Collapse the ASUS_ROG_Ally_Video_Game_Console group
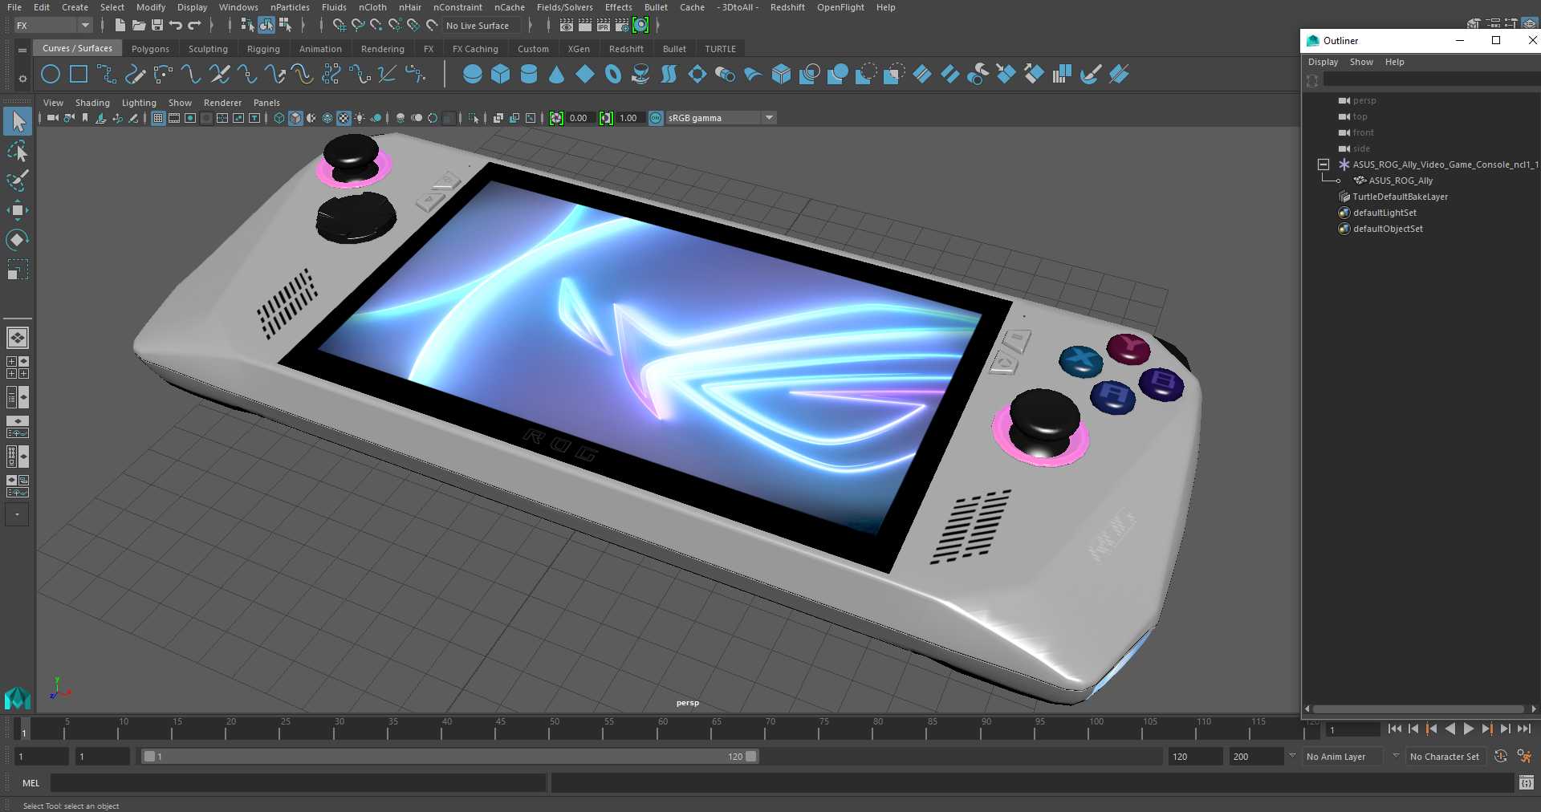This screenshot has height=812, width=1541. tap(1323, 164)
